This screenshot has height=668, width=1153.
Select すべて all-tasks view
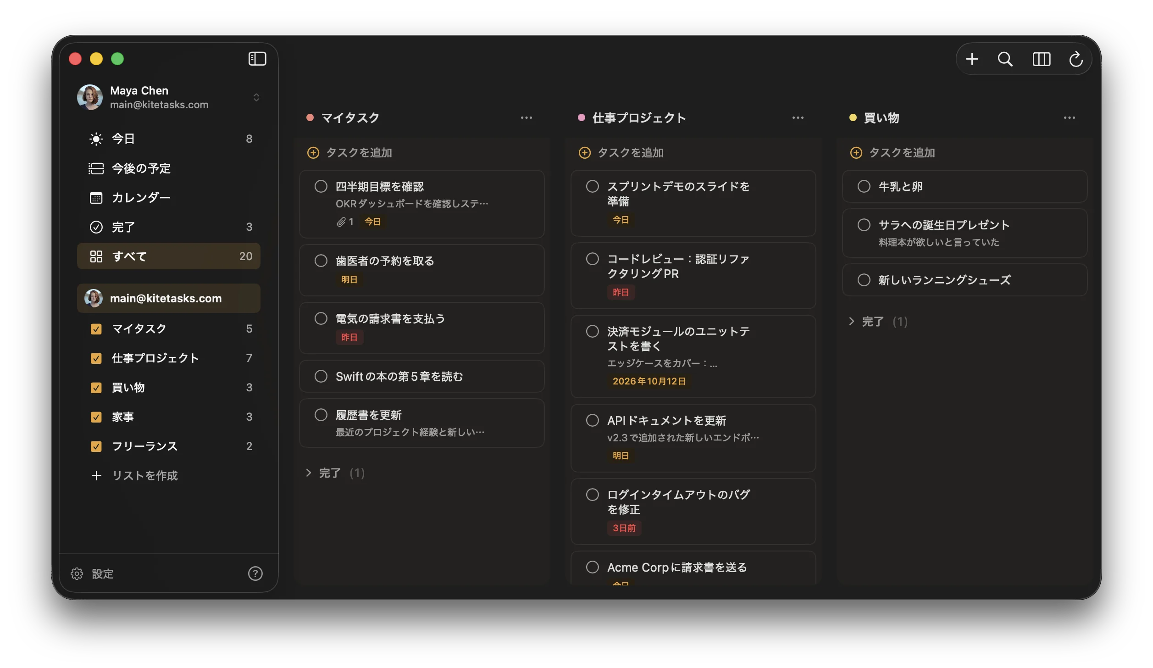[x=169, y=256]
